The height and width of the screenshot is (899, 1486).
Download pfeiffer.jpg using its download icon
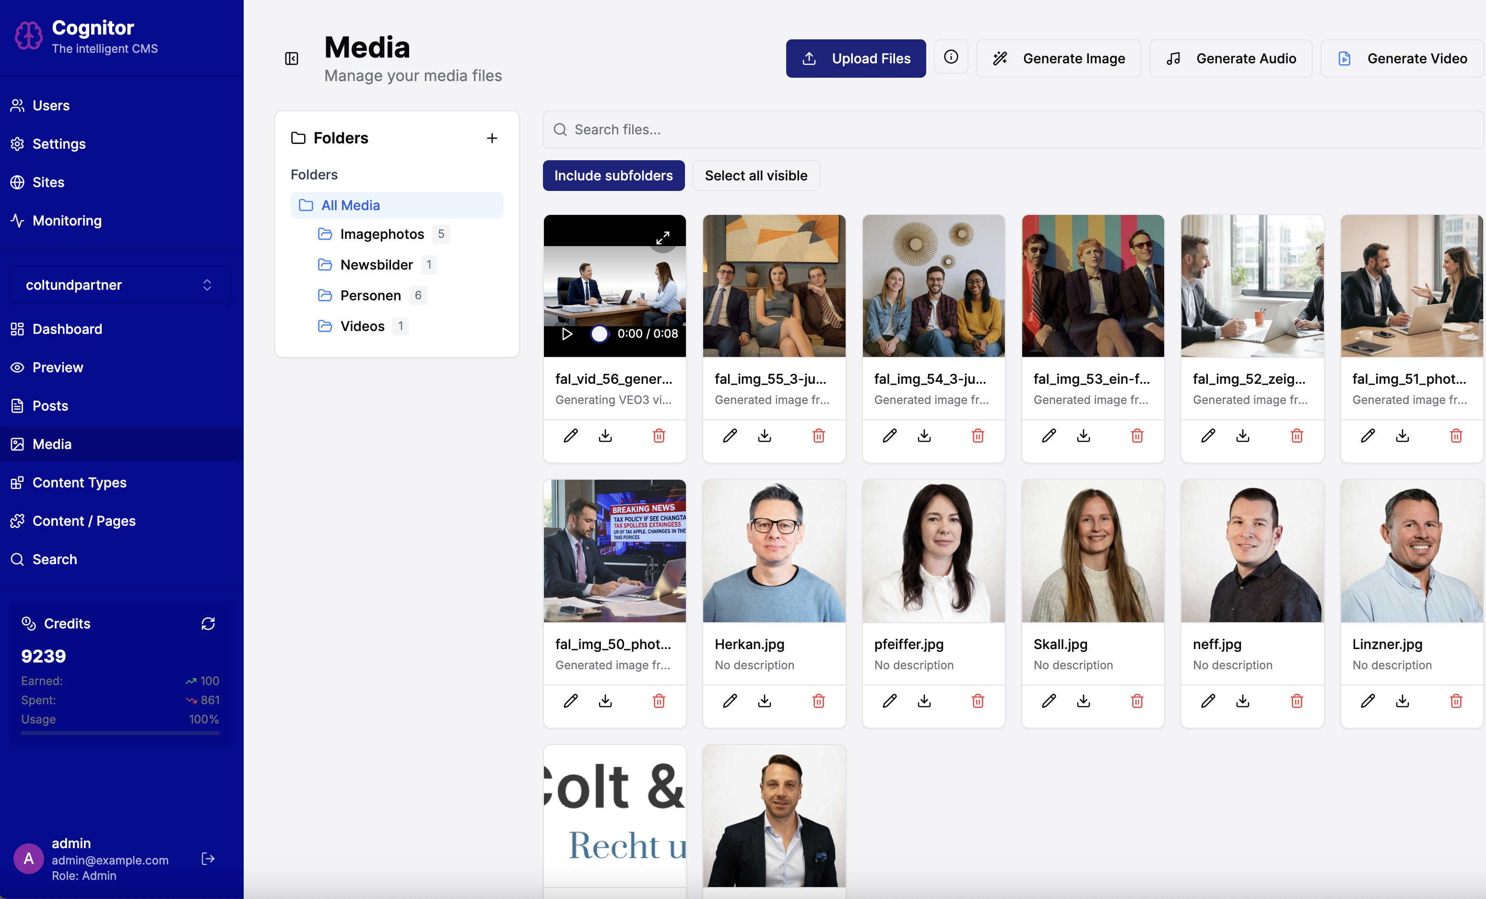coord(924,700)
